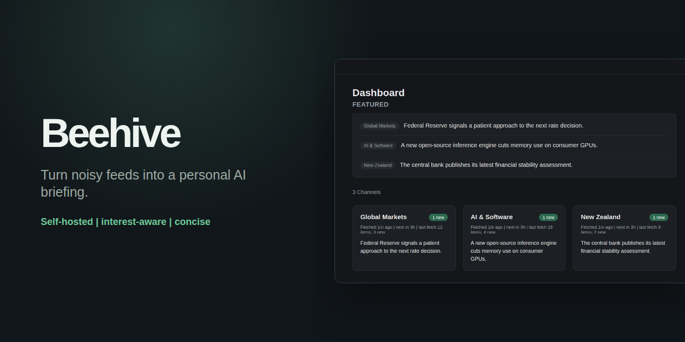Image resolution: width=685 pixels, height=342 pixels.
Task: Click the '1 new' badge on Global Markets card
Action: click(x=438, y=217)
